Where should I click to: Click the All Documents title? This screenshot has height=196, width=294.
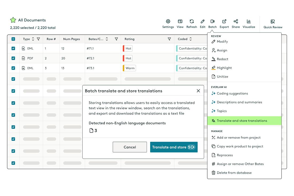[x=32, y=20]
